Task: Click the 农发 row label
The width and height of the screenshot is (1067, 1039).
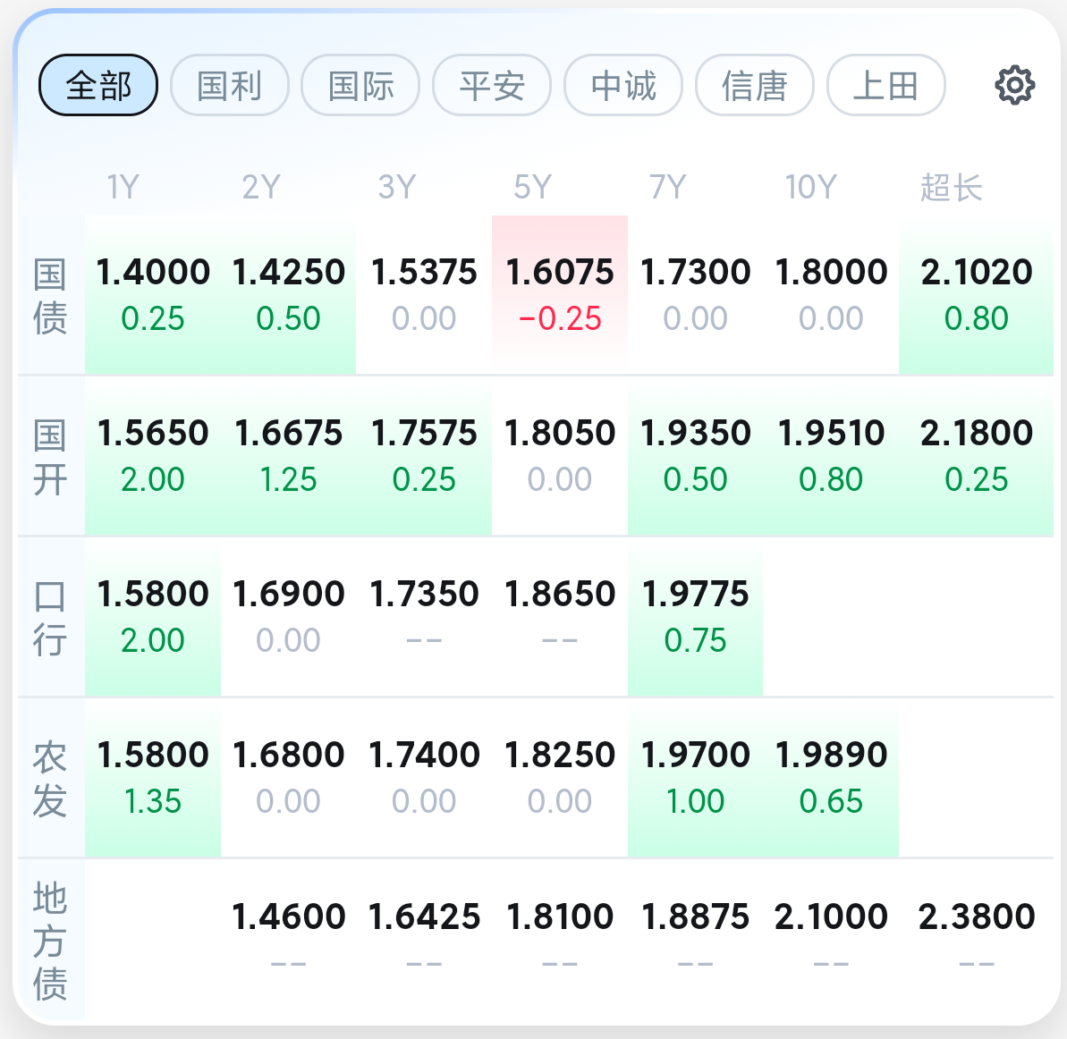Action: 50,778
